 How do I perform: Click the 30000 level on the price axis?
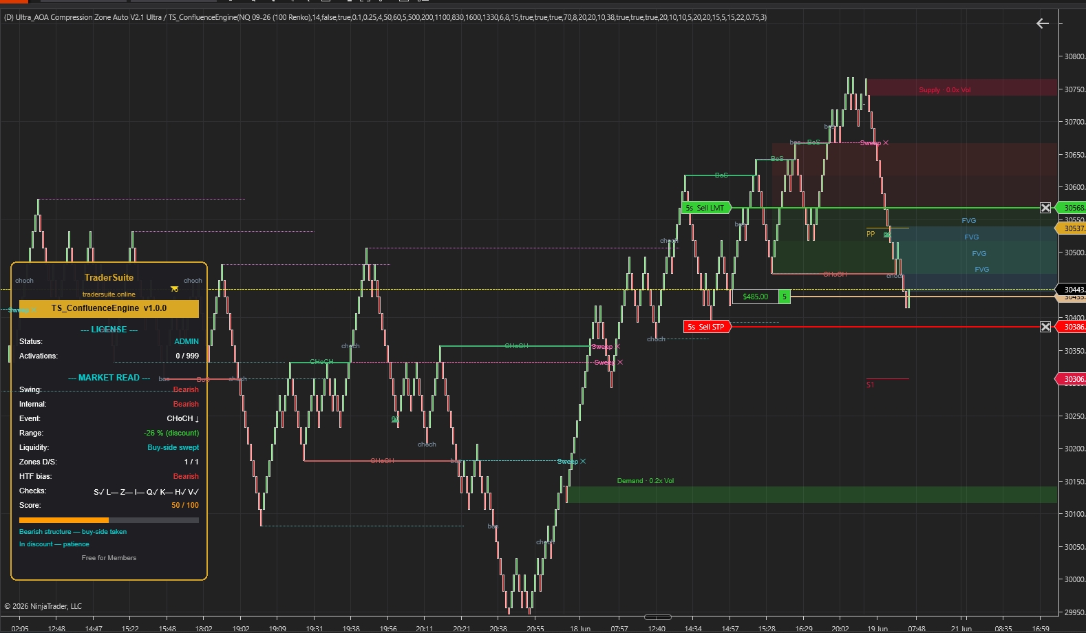tap(1075, 579)
